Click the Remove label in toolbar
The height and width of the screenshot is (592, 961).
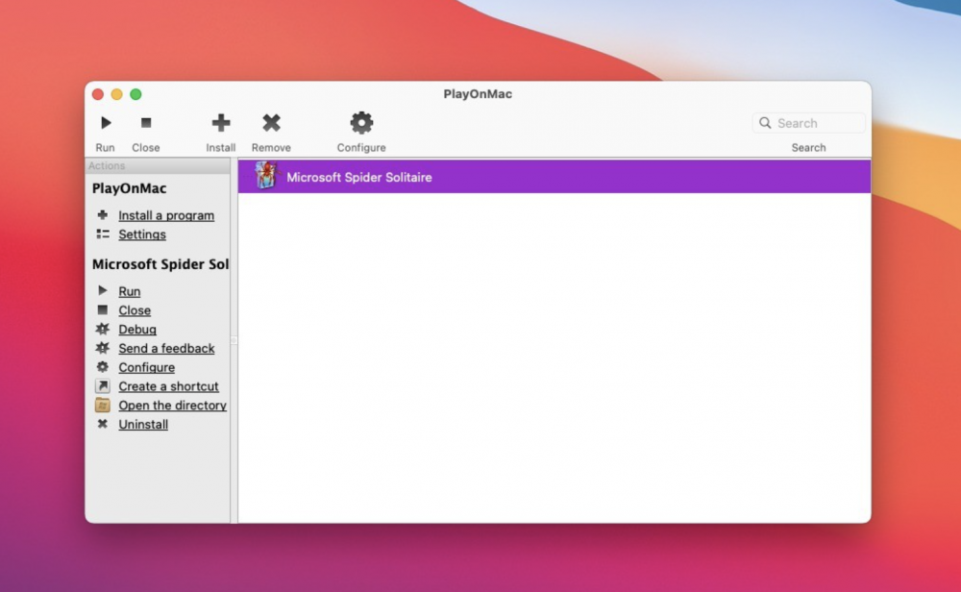click(x=271, y=148)
